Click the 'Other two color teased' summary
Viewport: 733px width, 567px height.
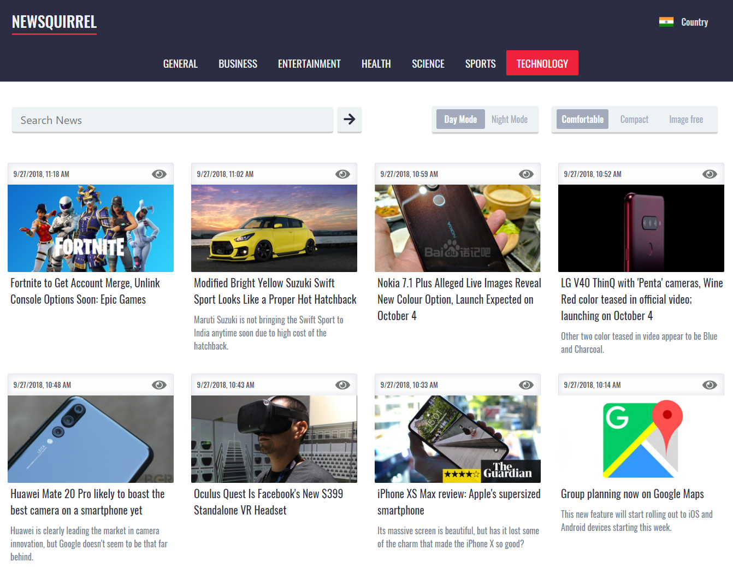(639, 342)
